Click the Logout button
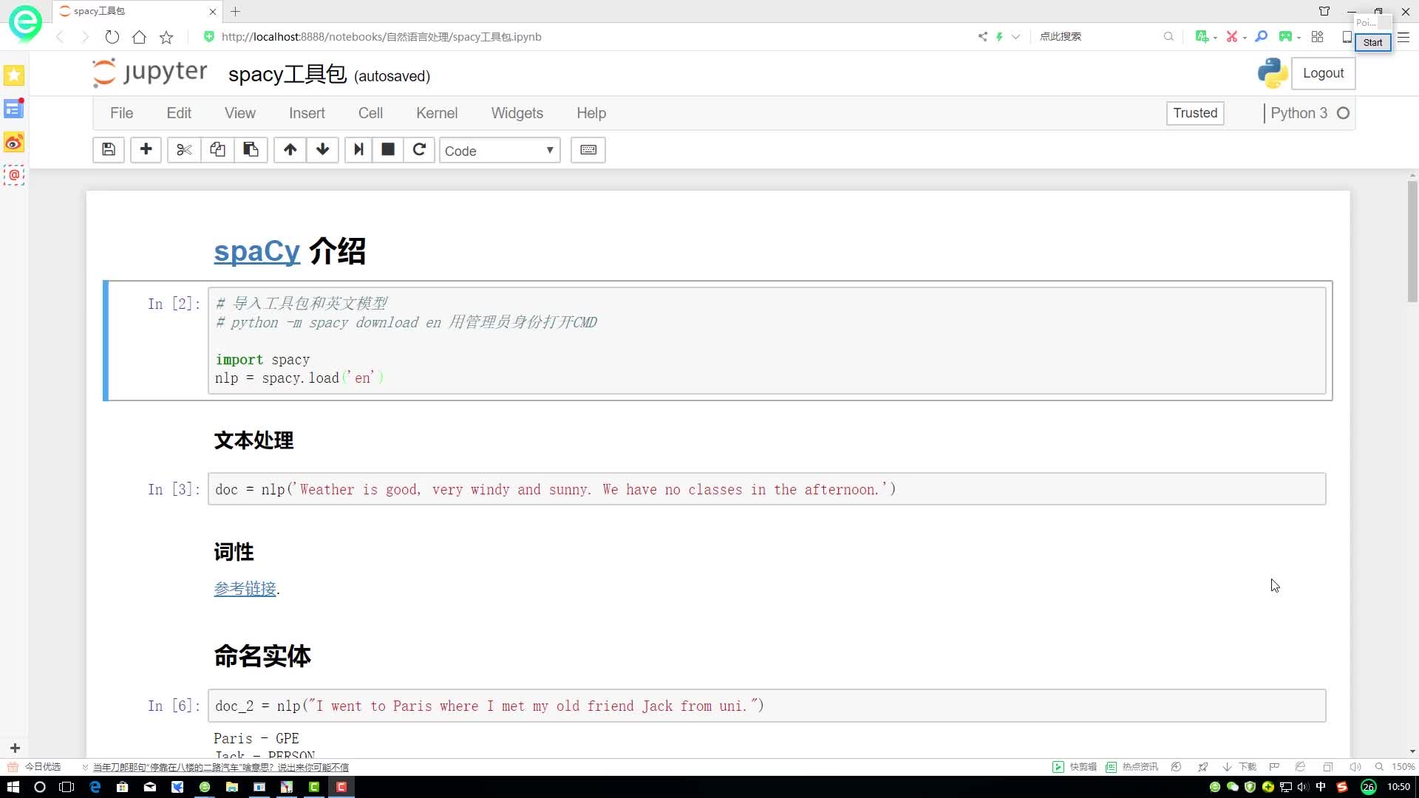The width and height of the screenshot is (1419, 798). tap(1323, 73)
